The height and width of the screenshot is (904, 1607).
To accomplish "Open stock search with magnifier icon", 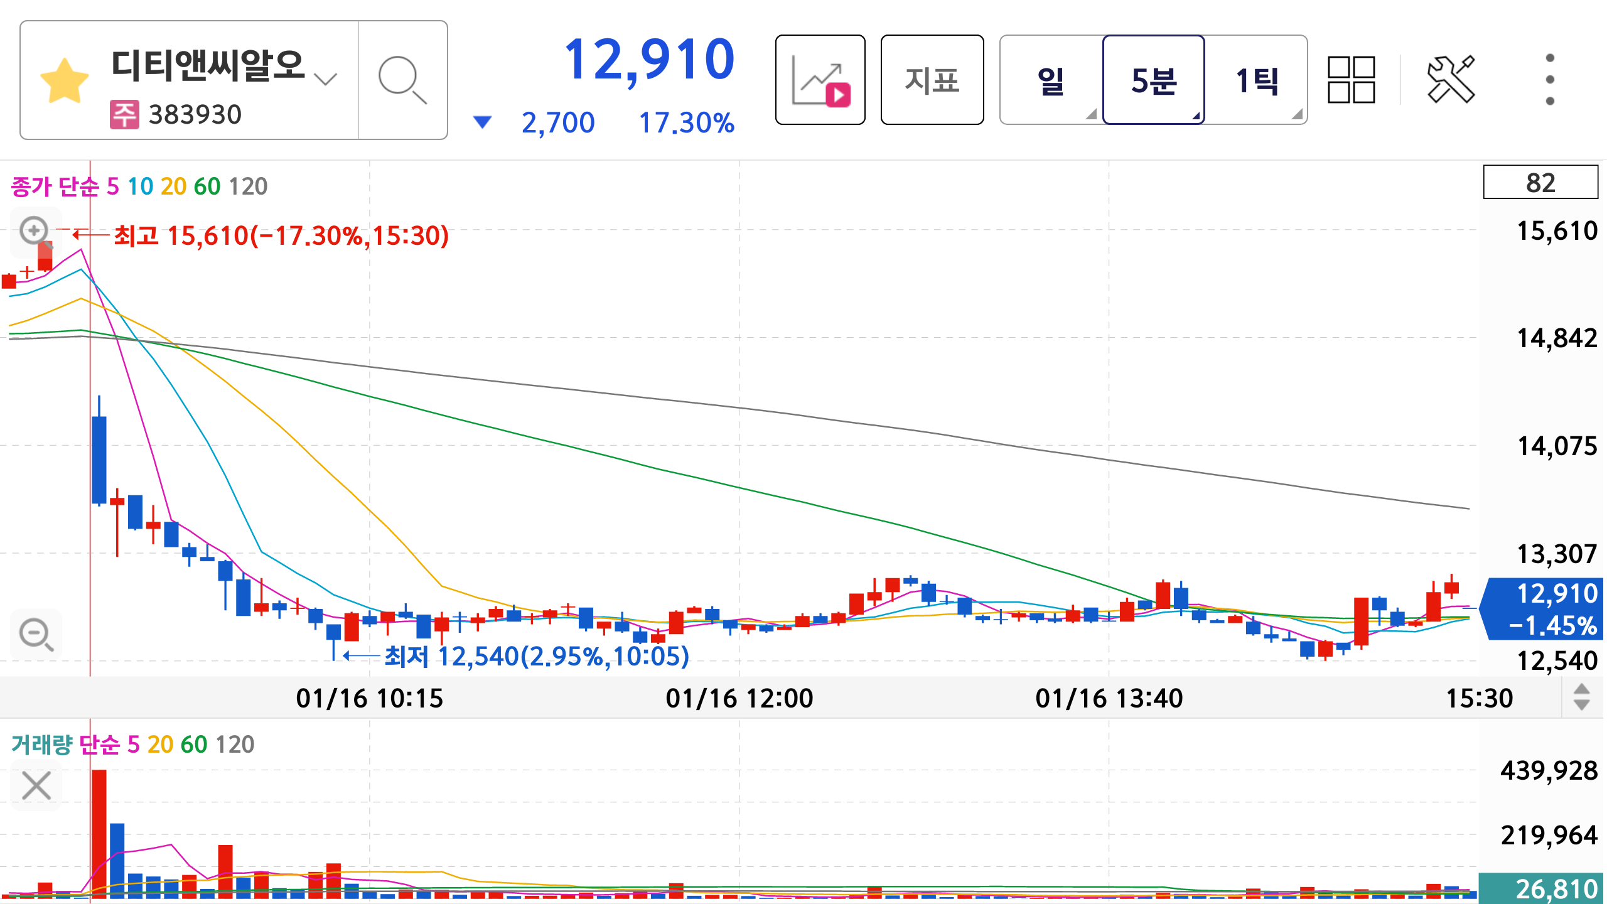I will click(402, 80).
